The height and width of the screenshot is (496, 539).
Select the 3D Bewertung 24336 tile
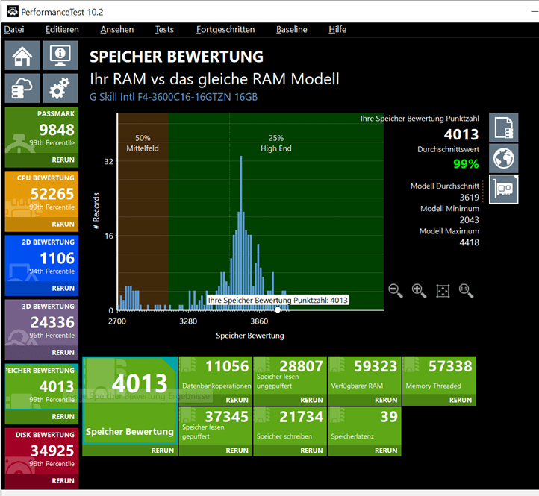coord(42,323)
